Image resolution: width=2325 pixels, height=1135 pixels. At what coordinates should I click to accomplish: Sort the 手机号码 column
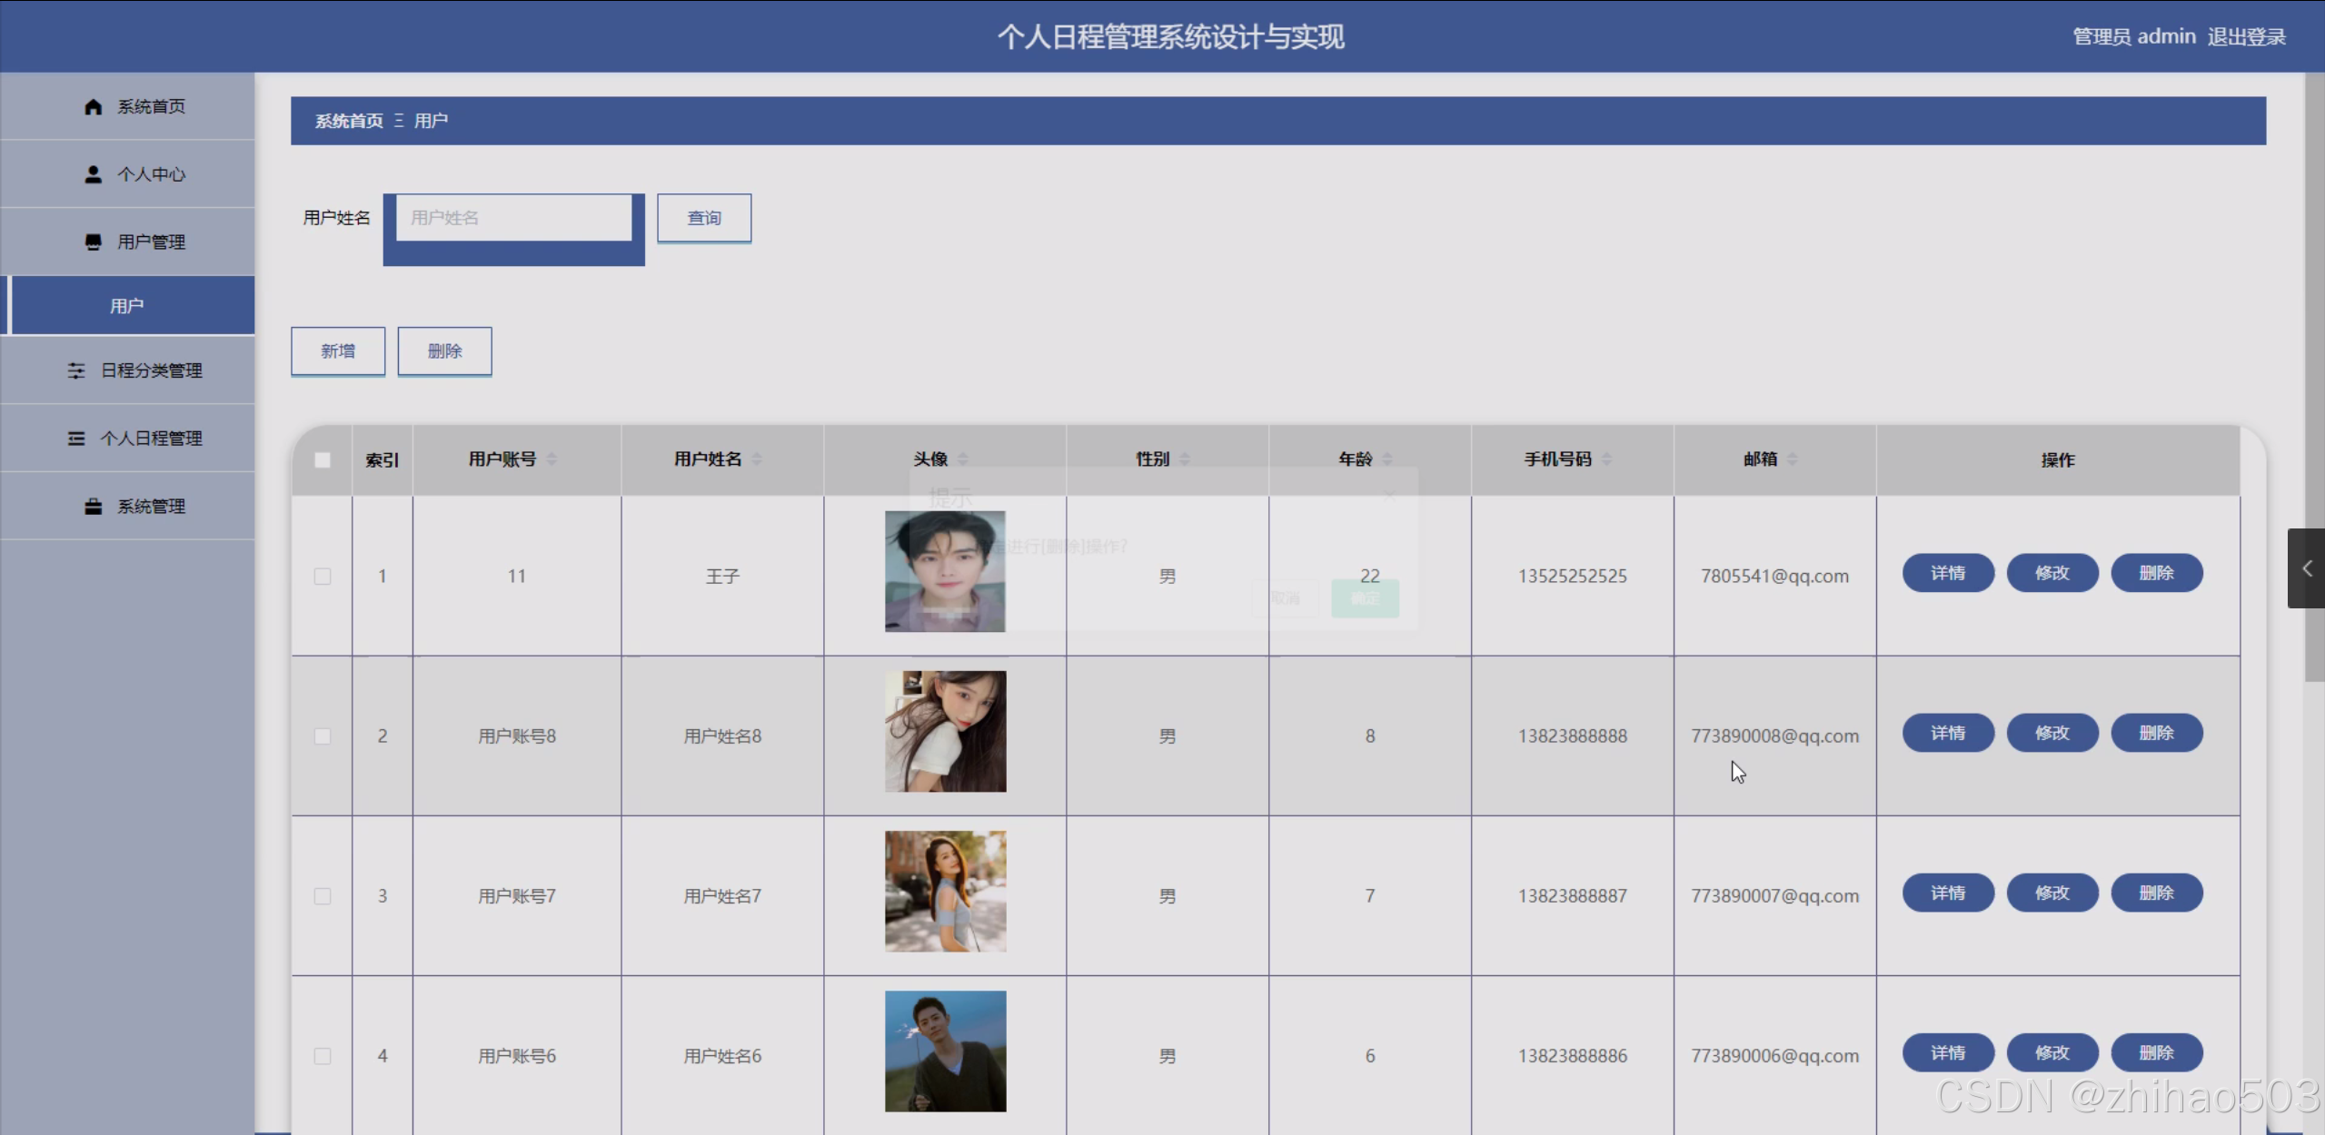[1606, 459]
